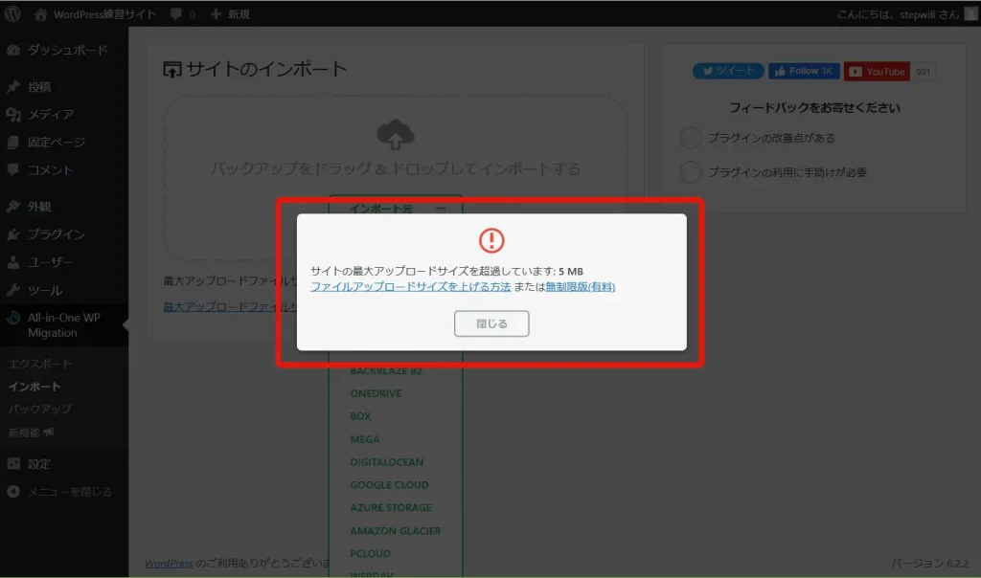The width and height of the screenshot is (981, 578).
Task: Click the YouTube subscribe button
Action: pyautogui.click(x=878, y=71)
